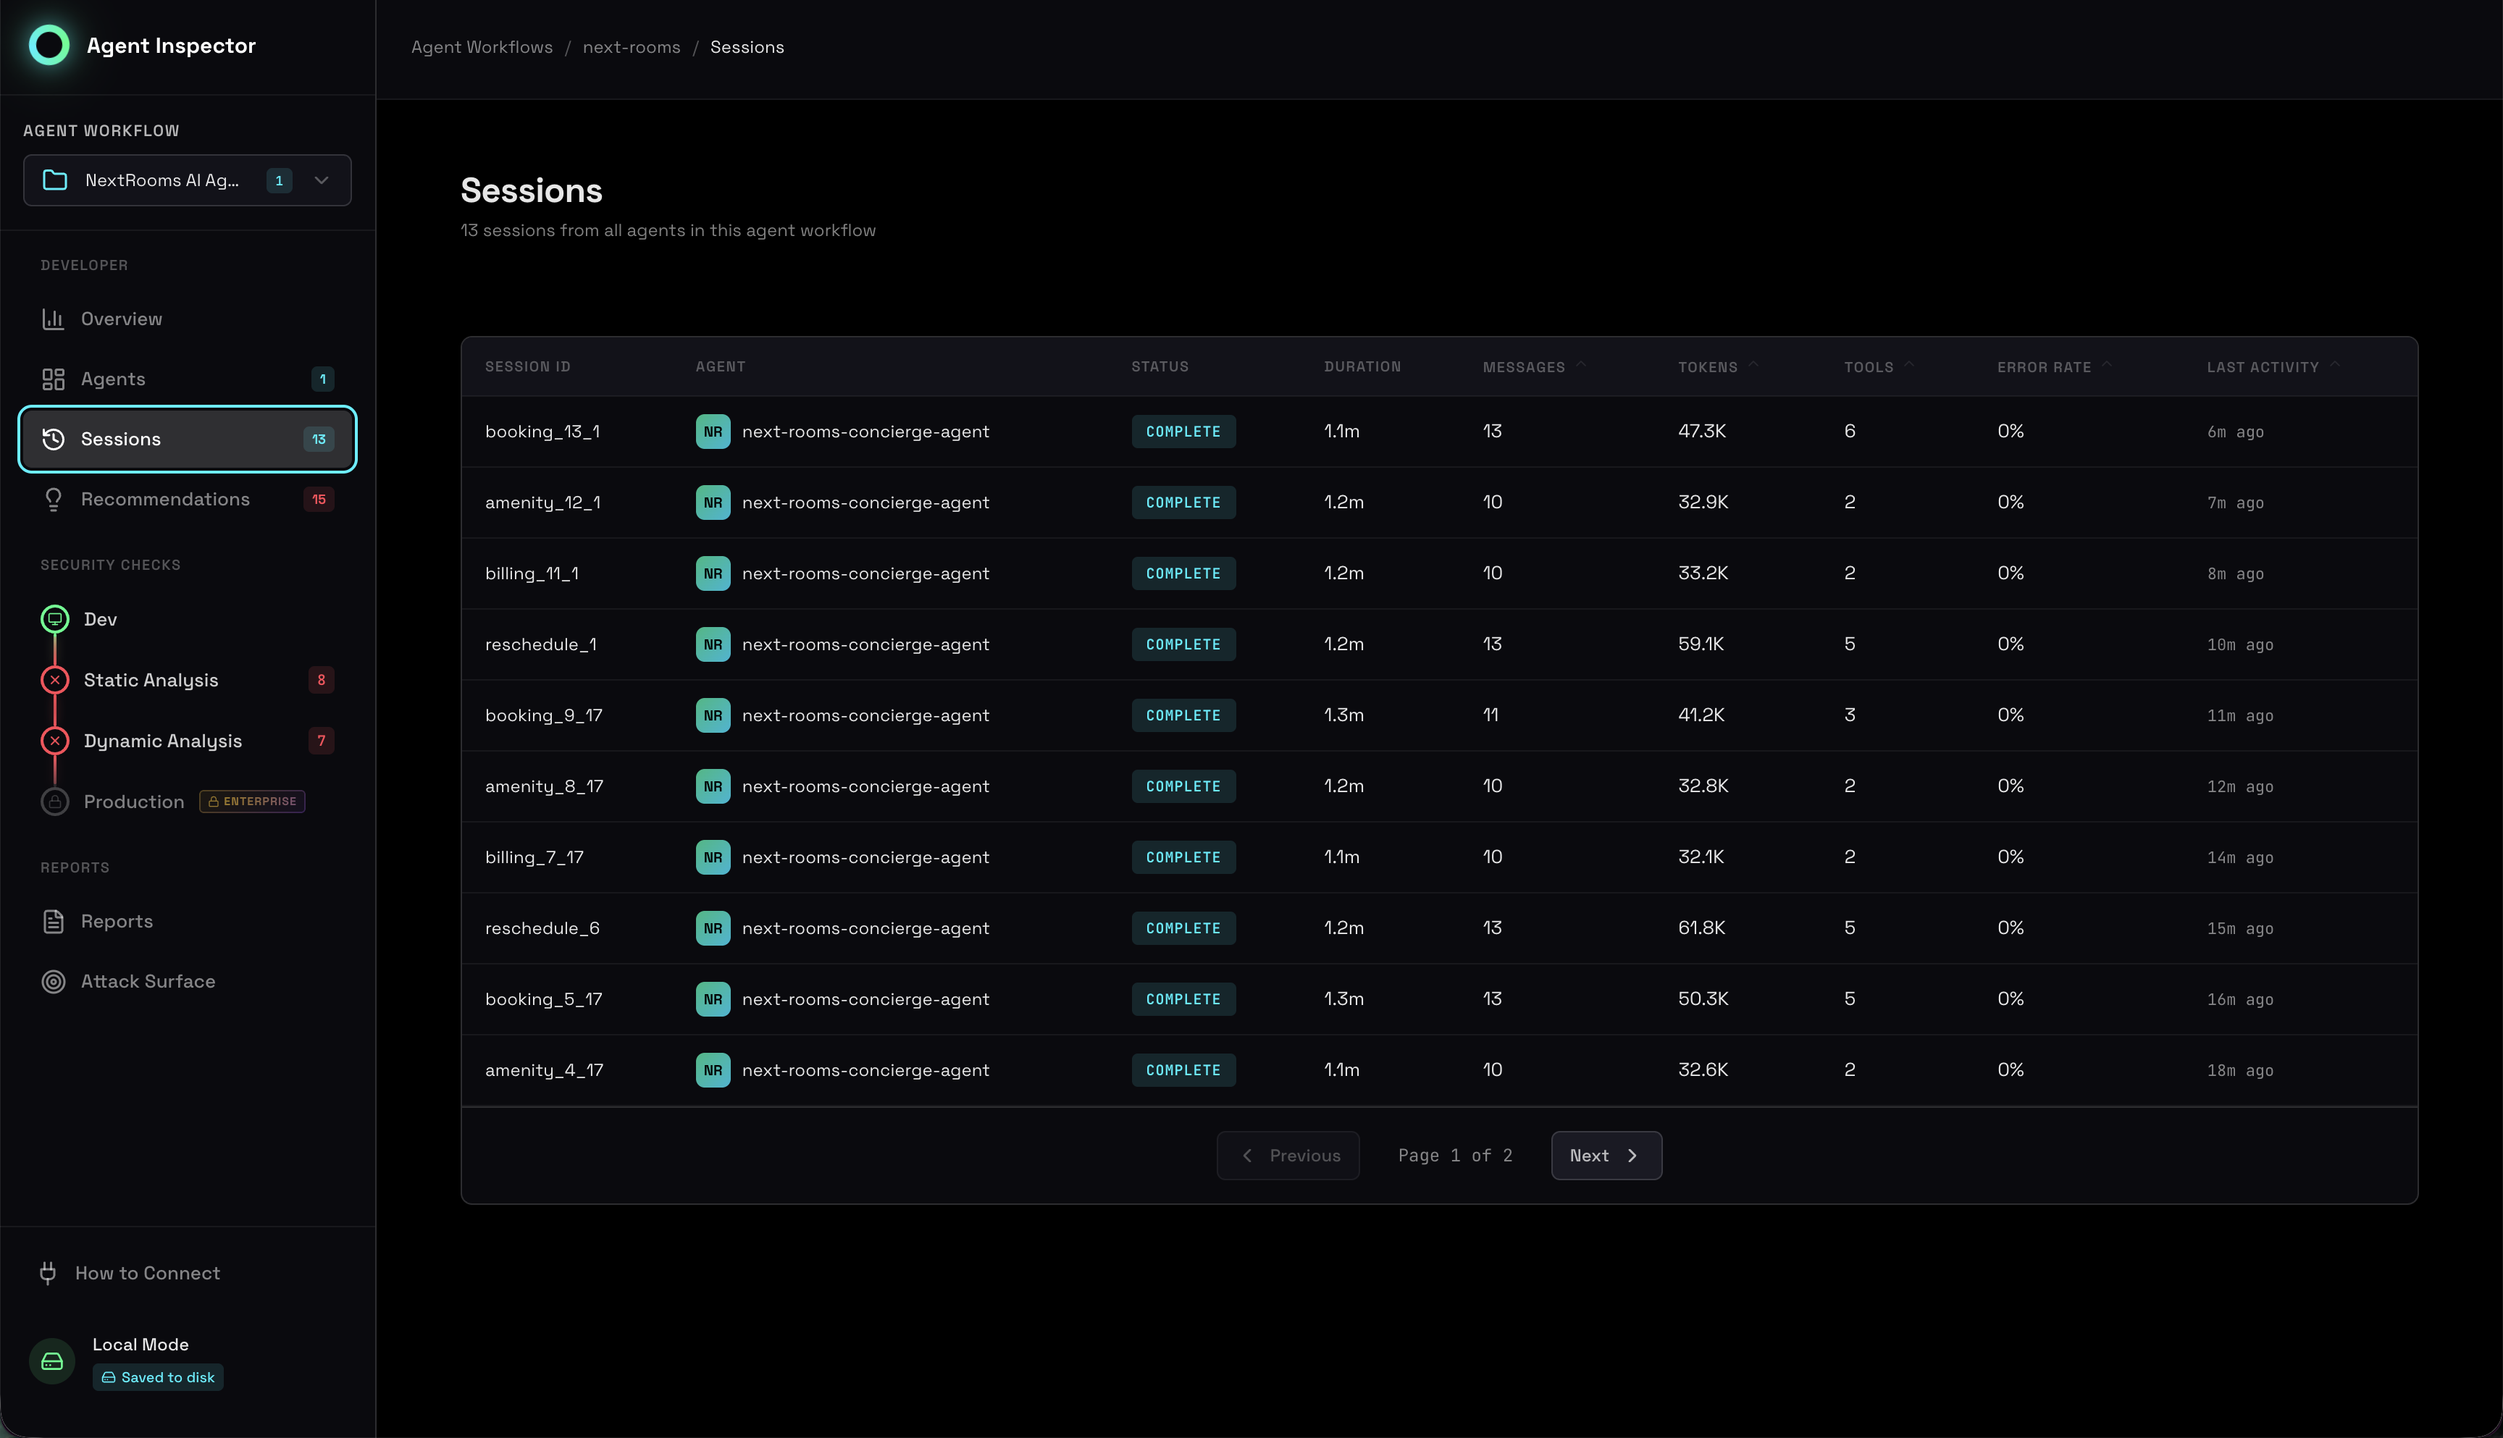Select the Sessions sidebar item

coord(188,440)
